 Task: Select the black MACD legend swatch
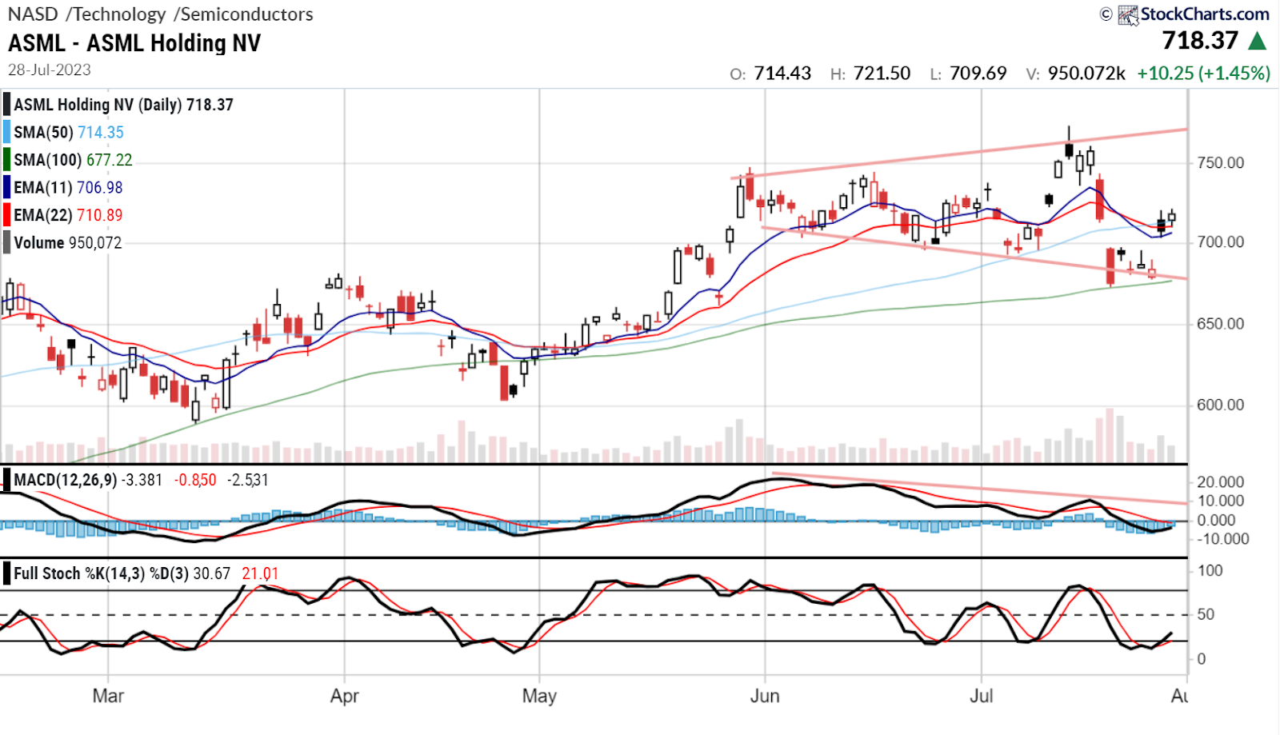point(7,480)
